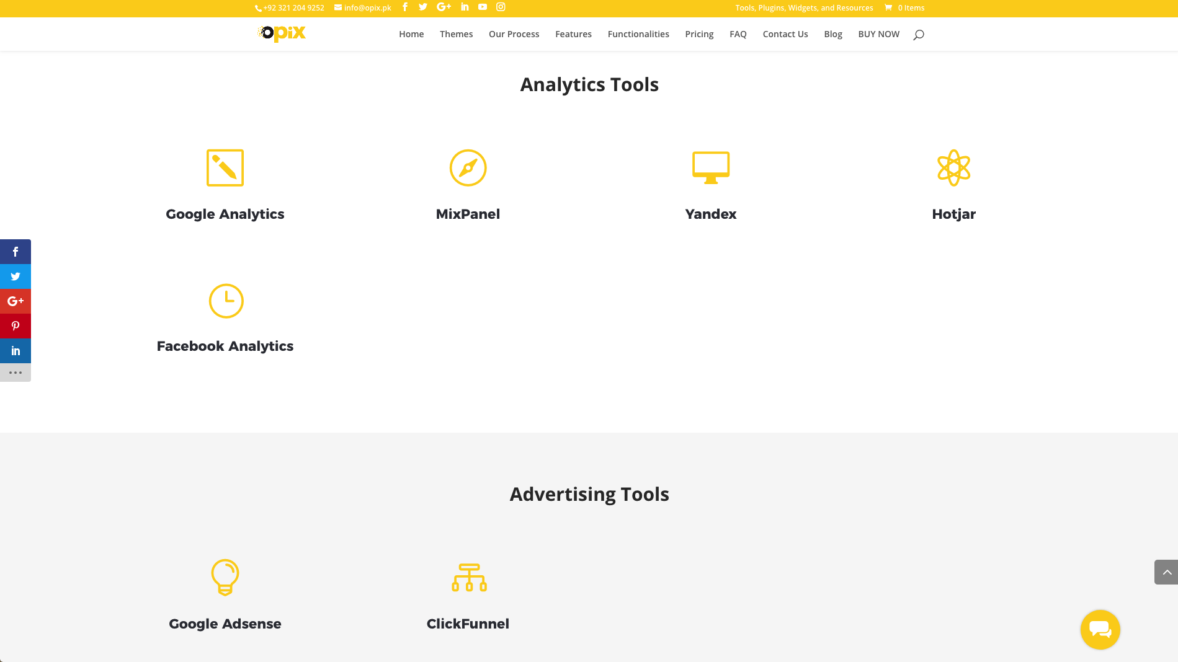The width and height of the screenshot is (1178, 662).
Task: Click the Hotjar atom icon
Action: pyautogui.click(x=953, y=167)
